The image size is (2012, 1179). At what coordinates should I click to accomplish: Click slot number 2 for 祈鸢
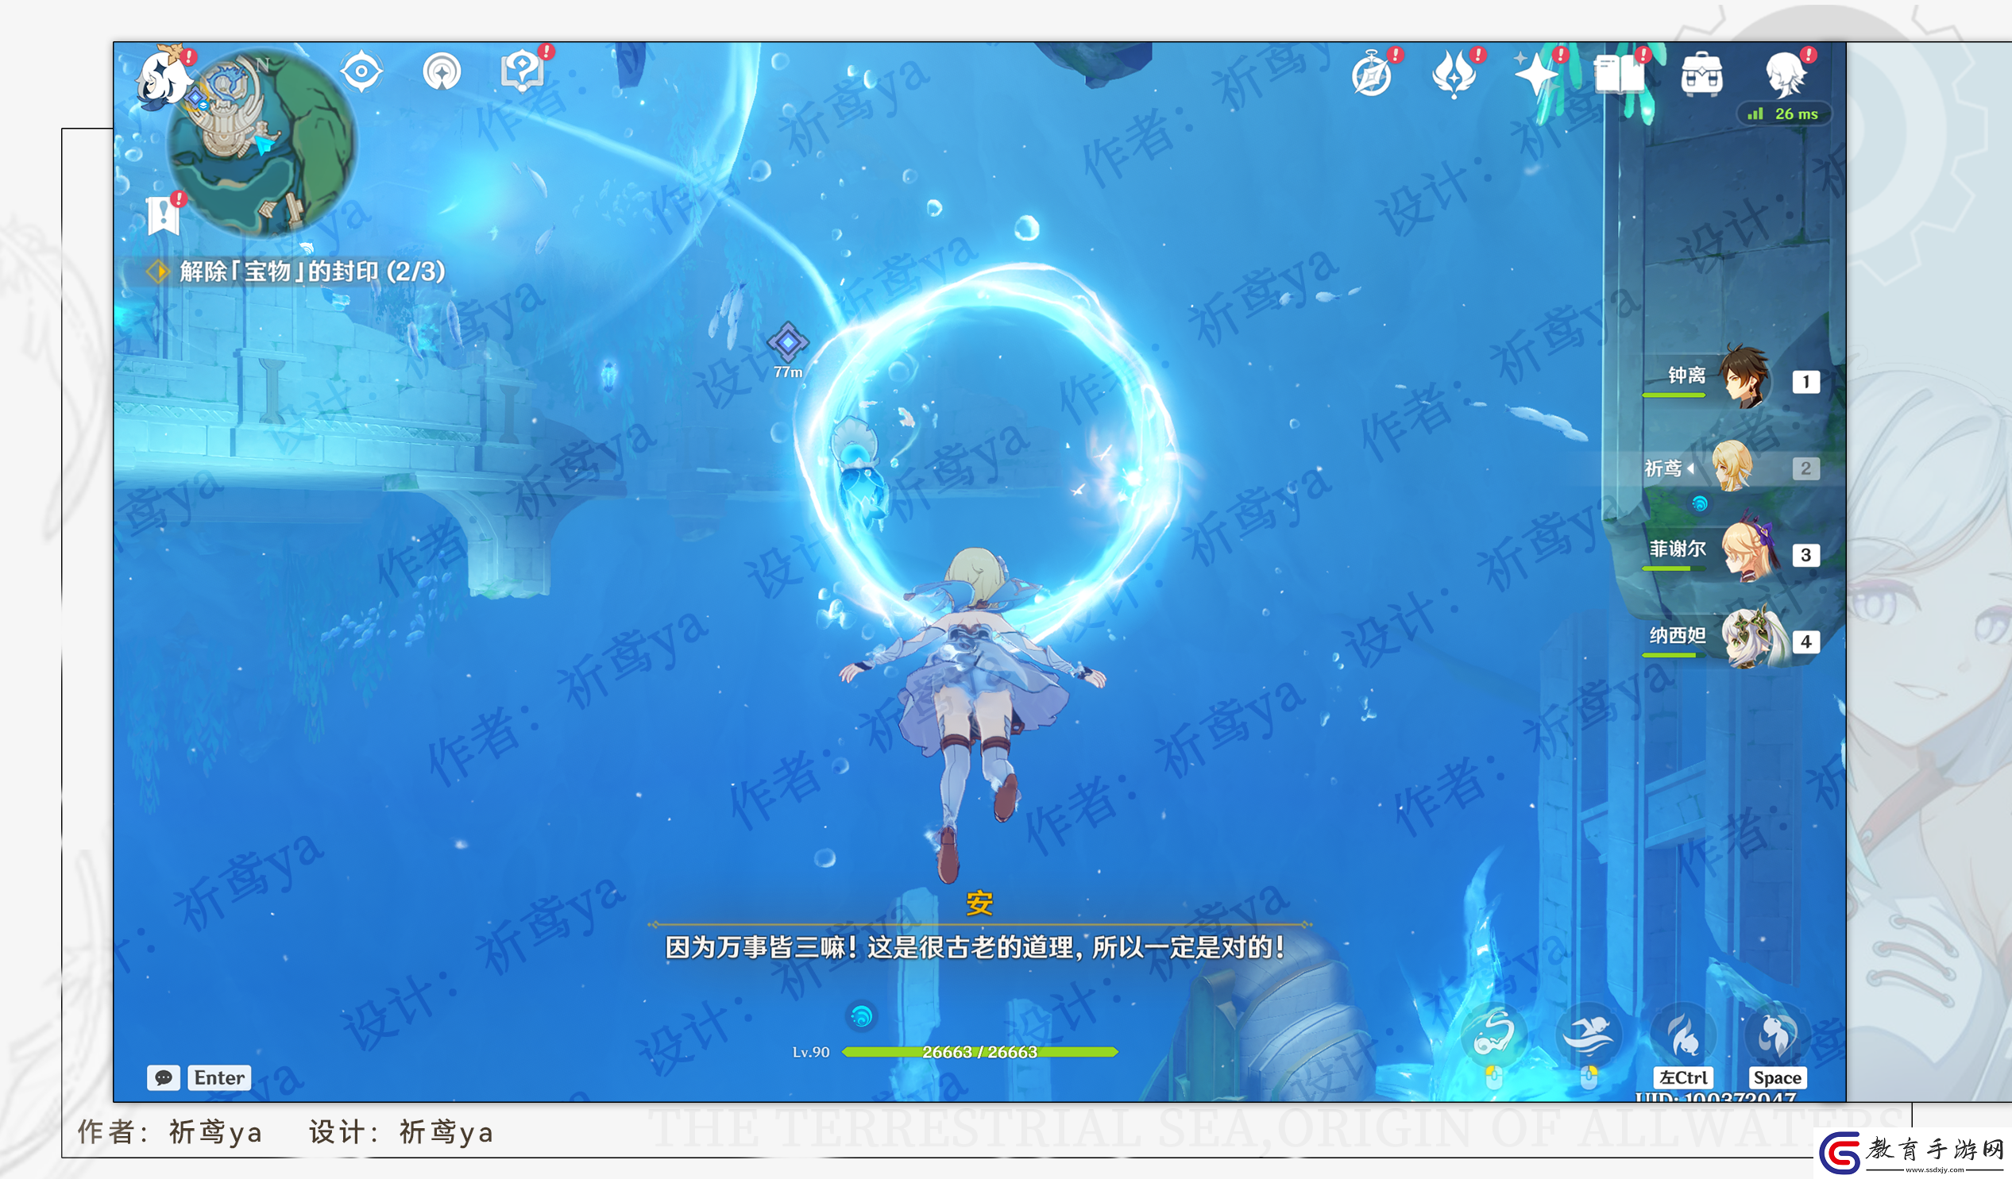tap(1806, 468)
